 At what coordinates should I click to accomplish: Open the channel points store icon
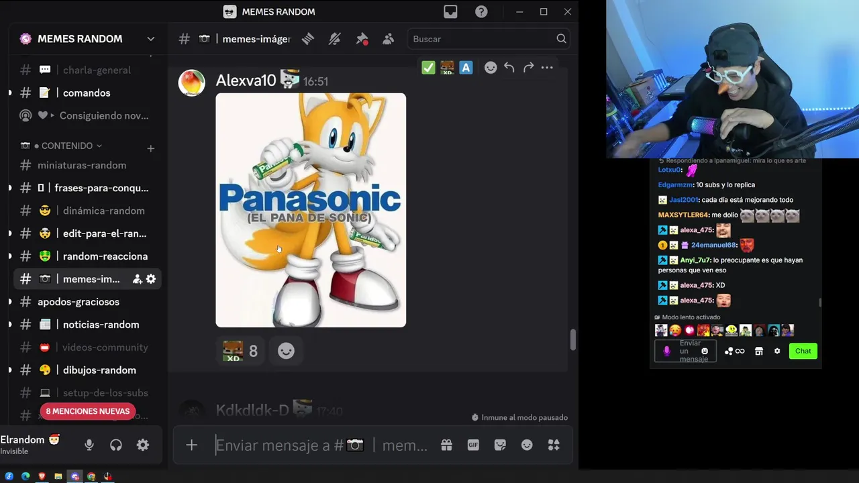click(759, 351)
